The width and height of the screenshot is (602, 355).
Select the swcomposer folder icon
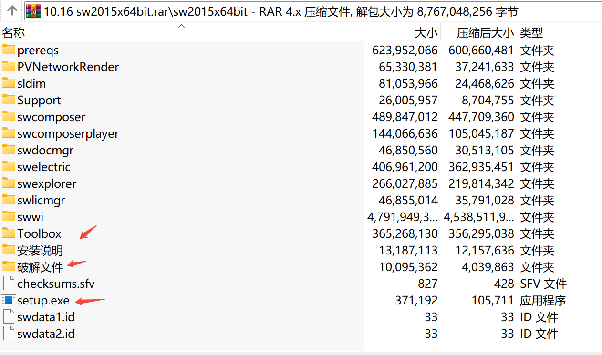tap(9, 117)
